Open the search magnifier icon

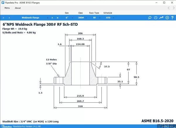(150, 18)
